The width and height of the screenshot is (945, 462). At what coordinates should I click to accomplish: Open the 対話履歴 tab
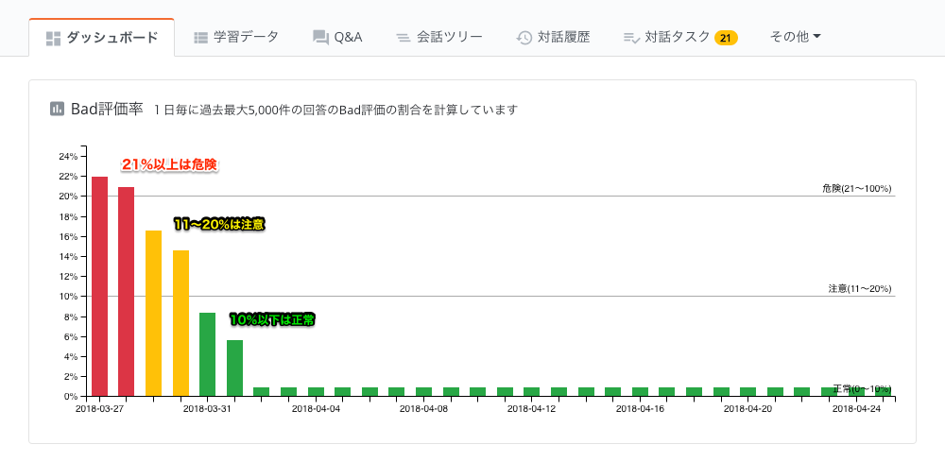click(x=563, y=38)
